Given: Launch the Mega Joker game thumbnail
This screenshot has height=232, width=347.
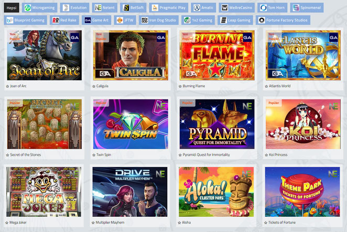Looking at the screenshot, I should click(44, 192).
